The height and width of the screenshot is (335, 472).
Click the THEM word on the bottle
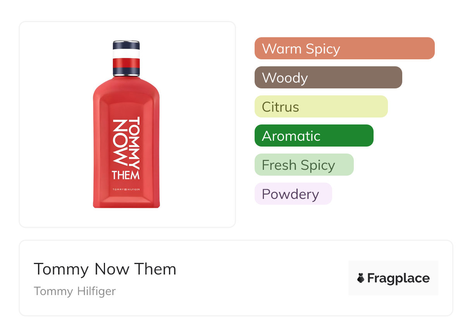click(126, 175)
